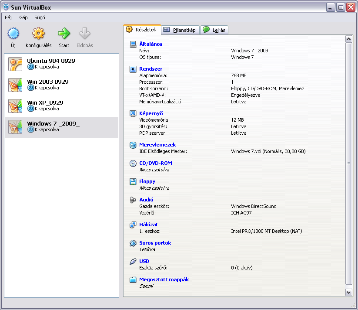Click the greyed-out Eldobás arrow icon
This screenshot has height=310, width=358.
pyautogui.click(x=84, y=33)
